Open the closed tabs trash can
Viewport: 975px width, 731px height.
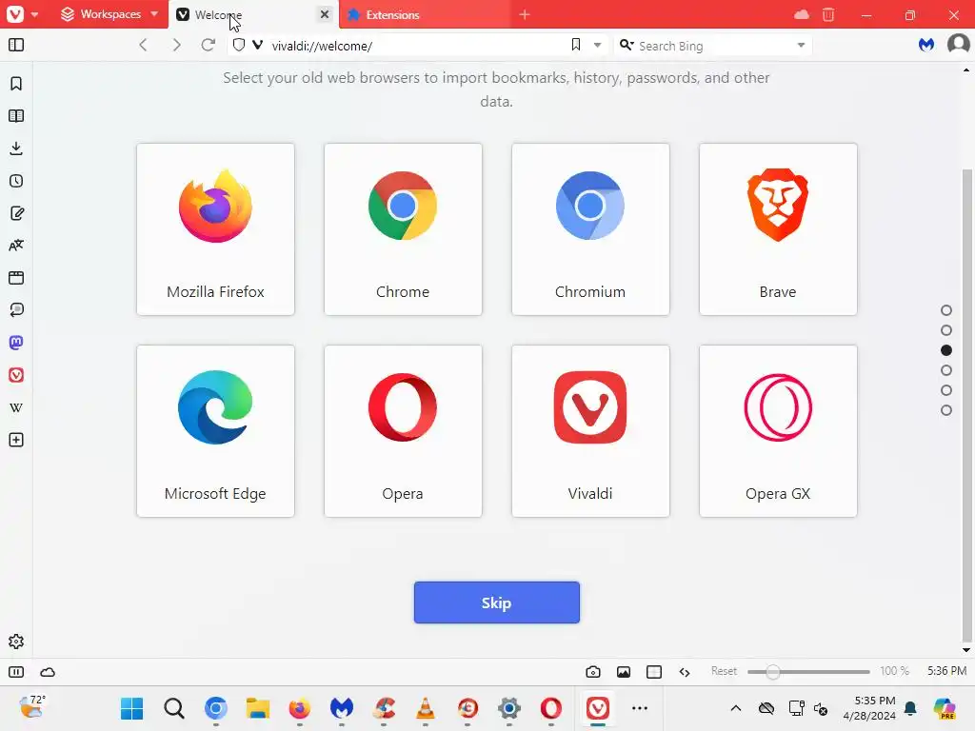828,14
